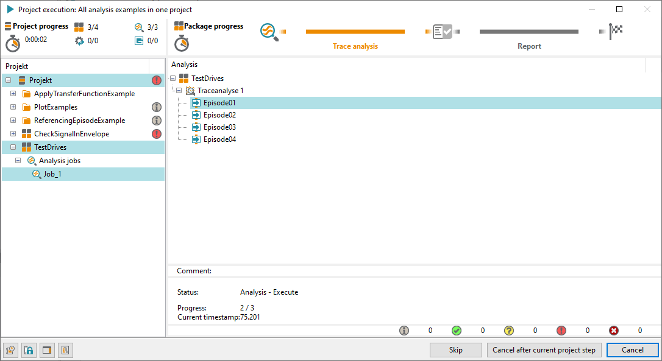Maximize the Project execution window
Viewport: 662px width, 361px height.
pos(619,9)
